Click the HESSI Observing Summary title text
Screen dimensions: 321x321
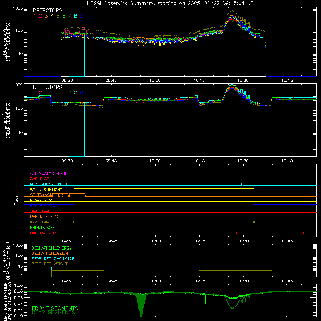coord(170,4)
